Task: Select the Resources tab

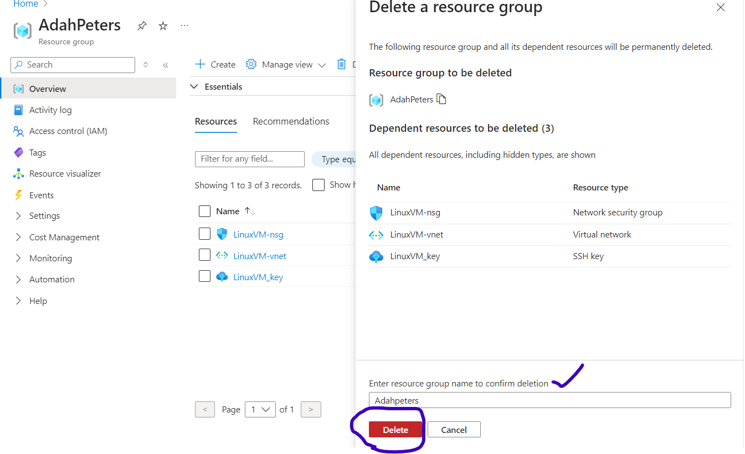Action: pos(215,121)
